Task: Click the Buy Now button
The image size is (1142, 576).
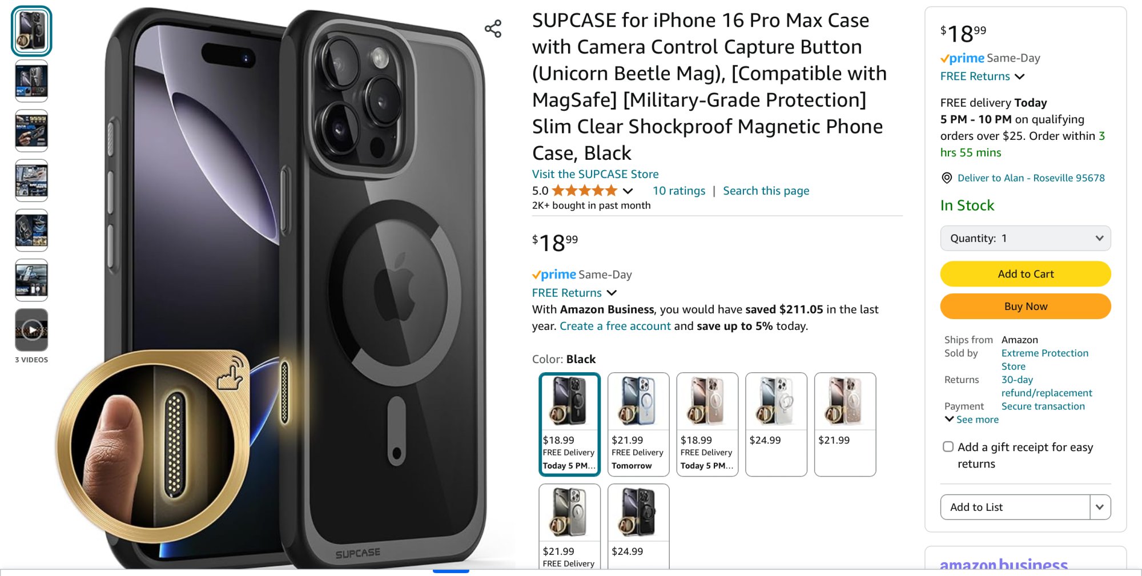Action: tap(1026, 307)
